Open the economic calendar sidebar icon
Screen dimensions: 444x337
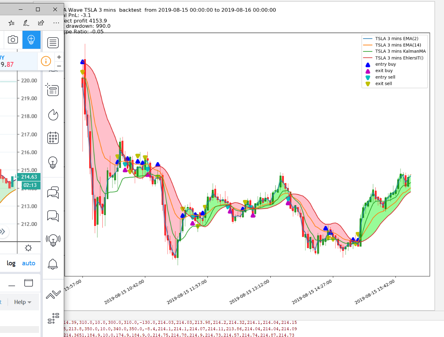pos(53,138)
